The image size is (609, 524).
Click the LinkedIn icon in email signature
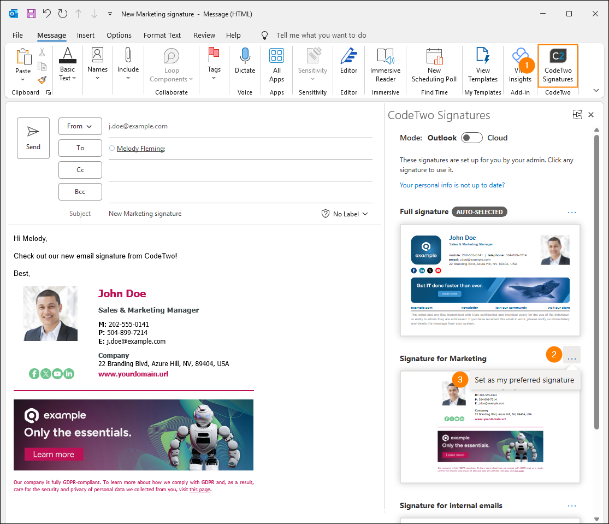pyautogui.click(x=69, y=374)
